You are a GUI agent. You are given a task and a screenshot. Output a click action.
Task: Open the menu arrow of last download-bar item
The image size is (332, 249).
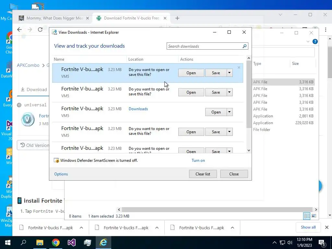[x=232, y=228]
